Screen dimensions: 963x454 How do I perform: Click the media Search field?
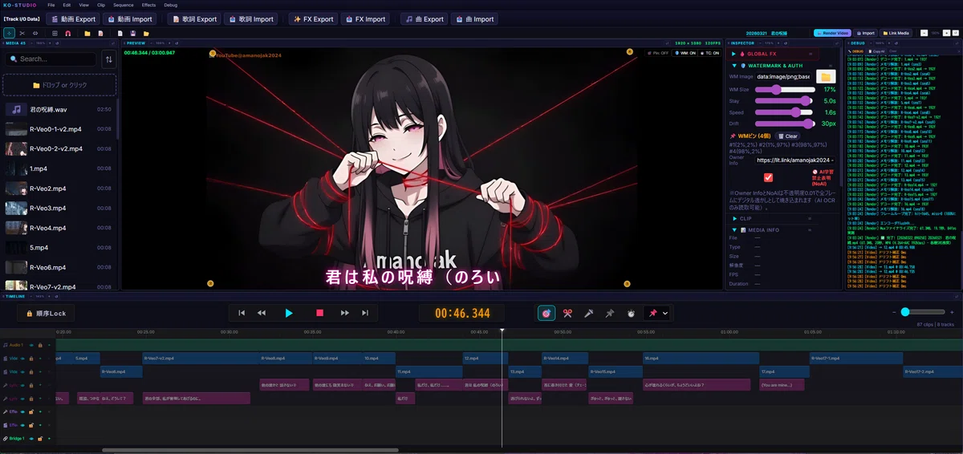pyautogui.click(x=50, y=59)
